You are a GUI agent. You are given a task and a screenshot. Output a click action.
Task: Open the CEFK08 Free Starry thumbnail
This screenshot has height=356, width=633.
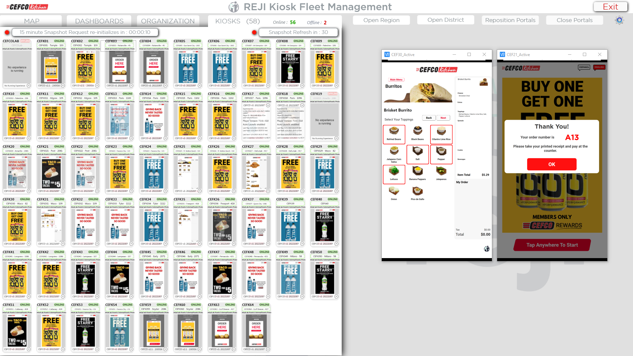pyautogui.click(x=290, y=67)
